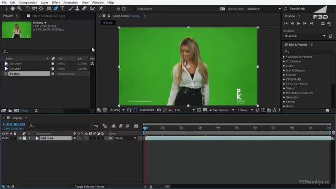Select the Selection arrow tool
Viewport: 336px width, 189px height.
[6, 8]
